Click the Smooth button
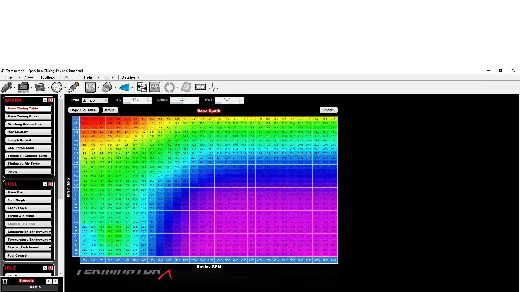The width and height of the screenshot is (520, 292). [x=329, y=110]
